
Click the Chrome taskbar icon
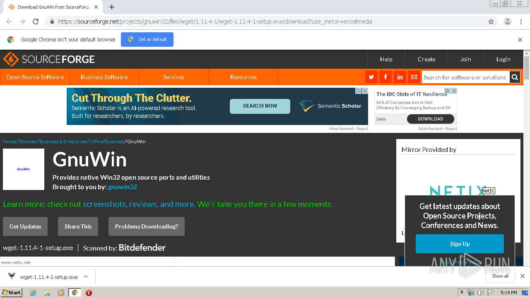click(x=75, y=293)
